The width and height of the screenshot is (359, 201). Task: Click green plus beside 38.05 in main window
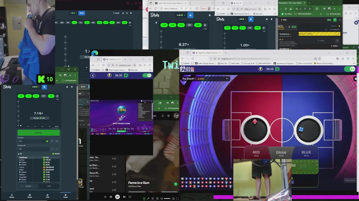[277, 69]
